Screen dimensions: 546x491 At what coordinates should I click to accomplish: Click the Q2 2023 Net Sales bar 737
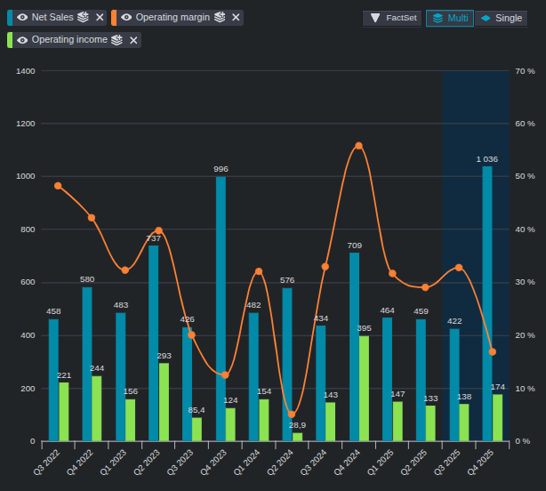(154, 343)
